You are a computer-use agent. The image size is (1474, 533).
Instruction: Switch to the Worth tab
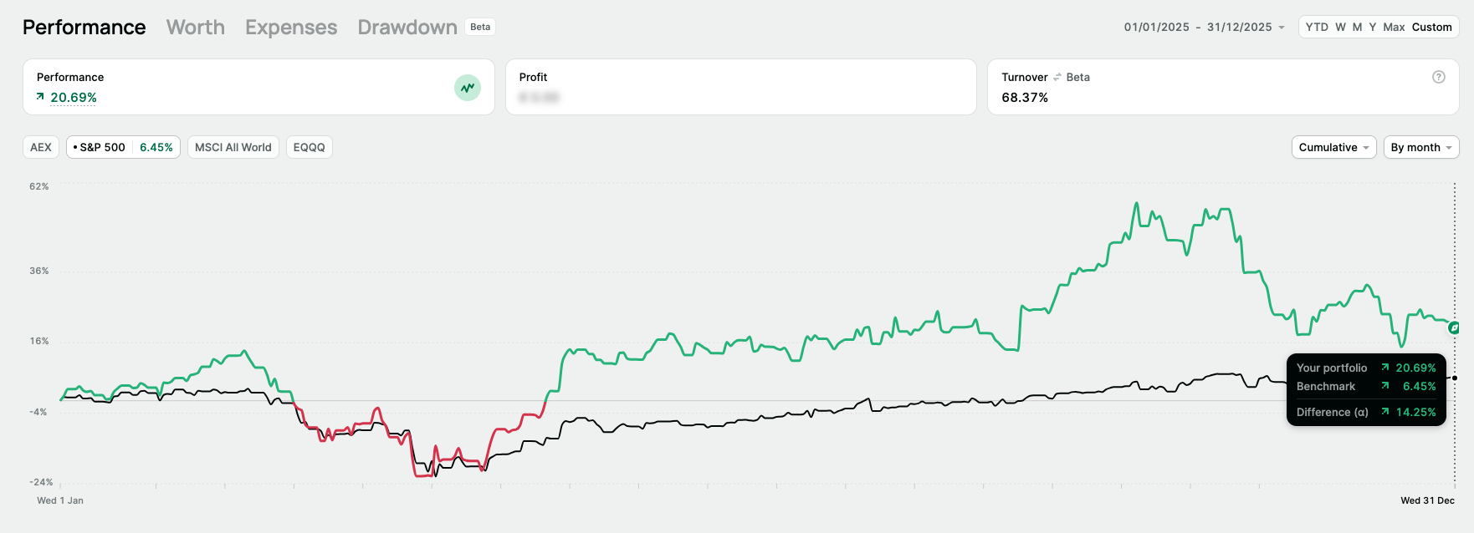tap(196, 27)
